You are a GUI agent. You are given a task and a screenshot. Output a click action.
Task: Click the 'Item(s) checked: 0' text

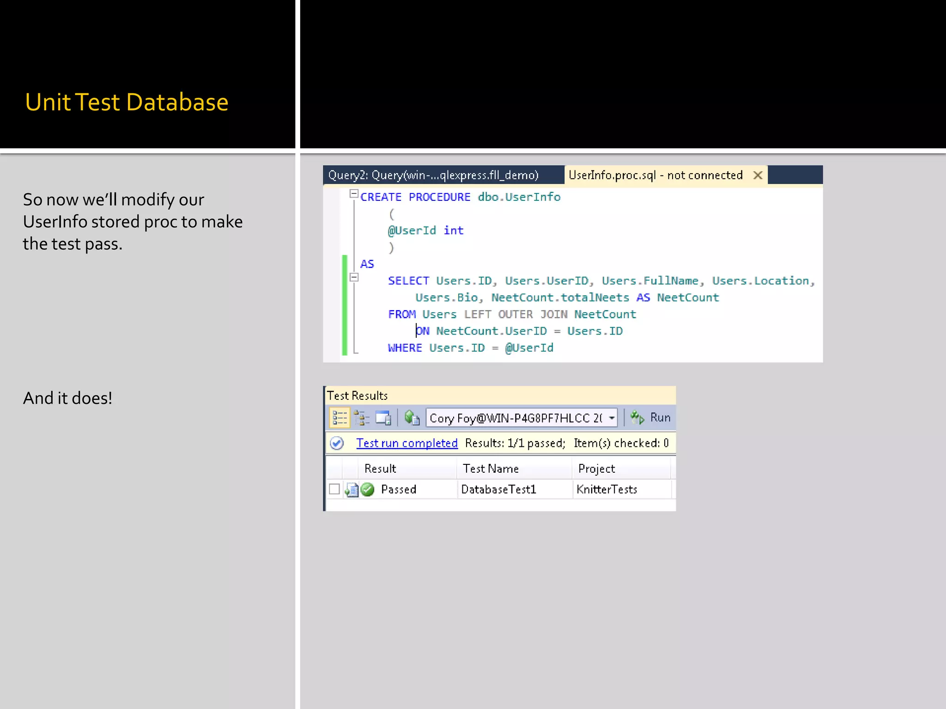coord(621,443)
